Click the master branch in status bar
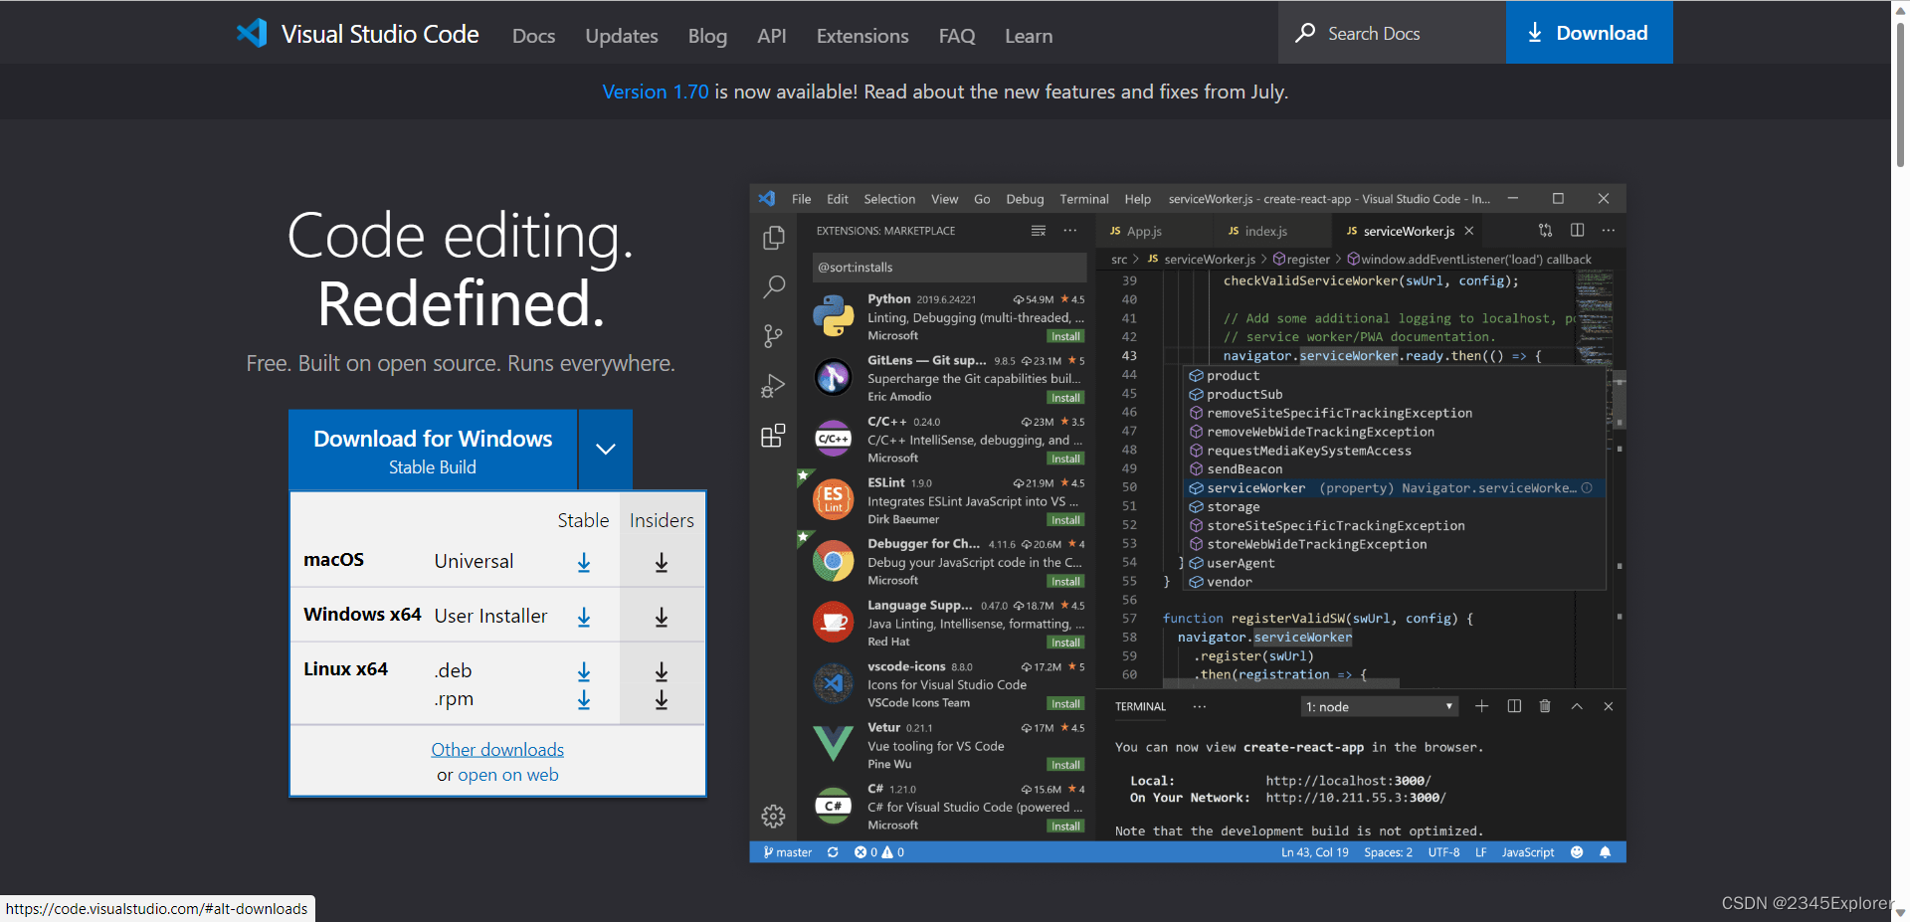 (x=787, y=852)
